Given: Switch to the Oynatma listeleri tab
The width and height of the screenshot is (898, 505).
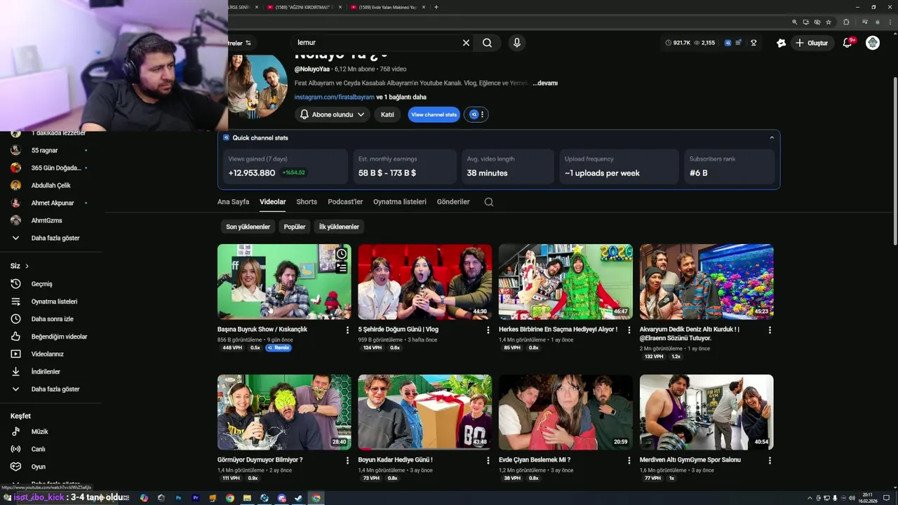Looking at the screenshot, I should (400, 202).
